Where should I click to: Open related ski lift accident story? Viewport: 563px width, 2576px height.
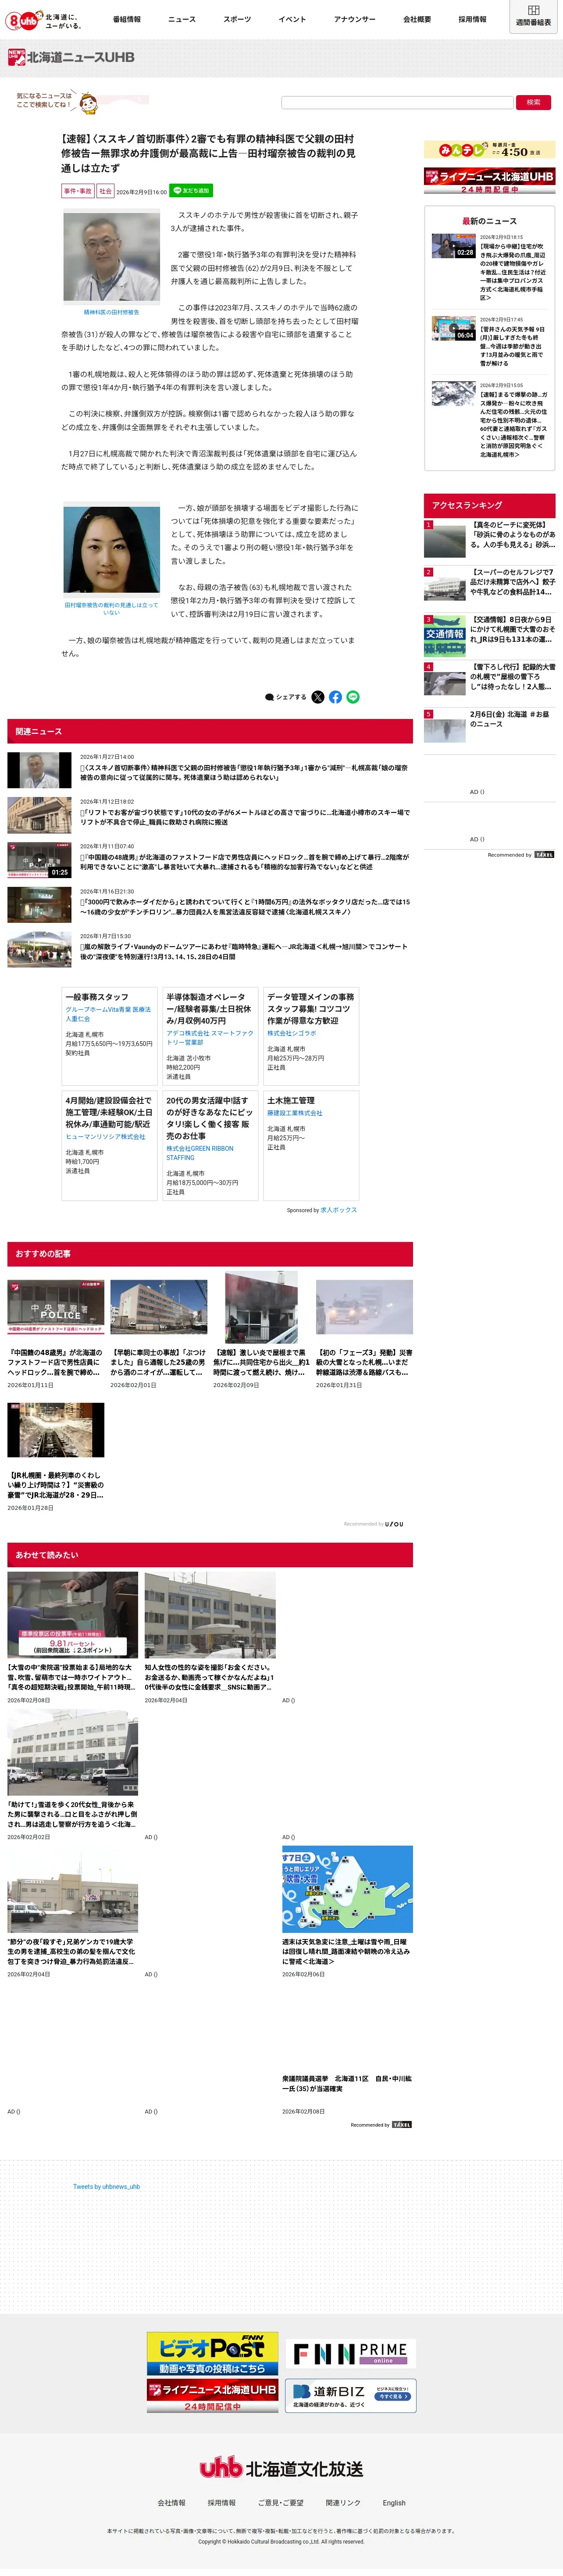click(209, 814)
